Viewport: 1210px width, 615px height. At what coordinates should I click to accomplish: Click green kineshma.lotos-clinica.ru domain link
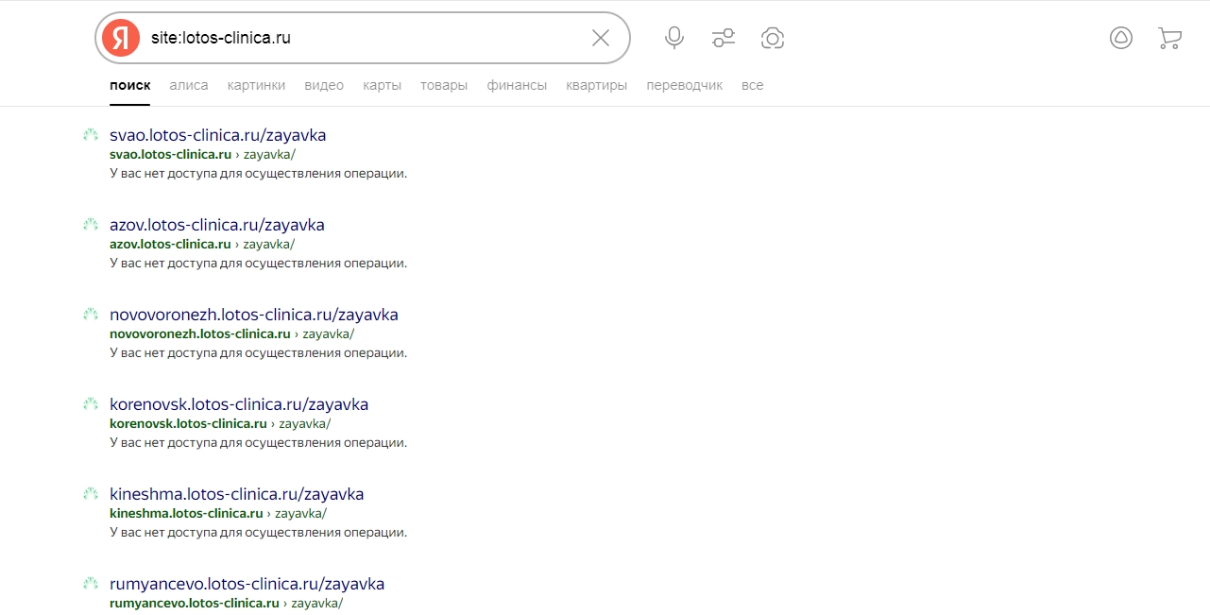(x=186, y=513)
